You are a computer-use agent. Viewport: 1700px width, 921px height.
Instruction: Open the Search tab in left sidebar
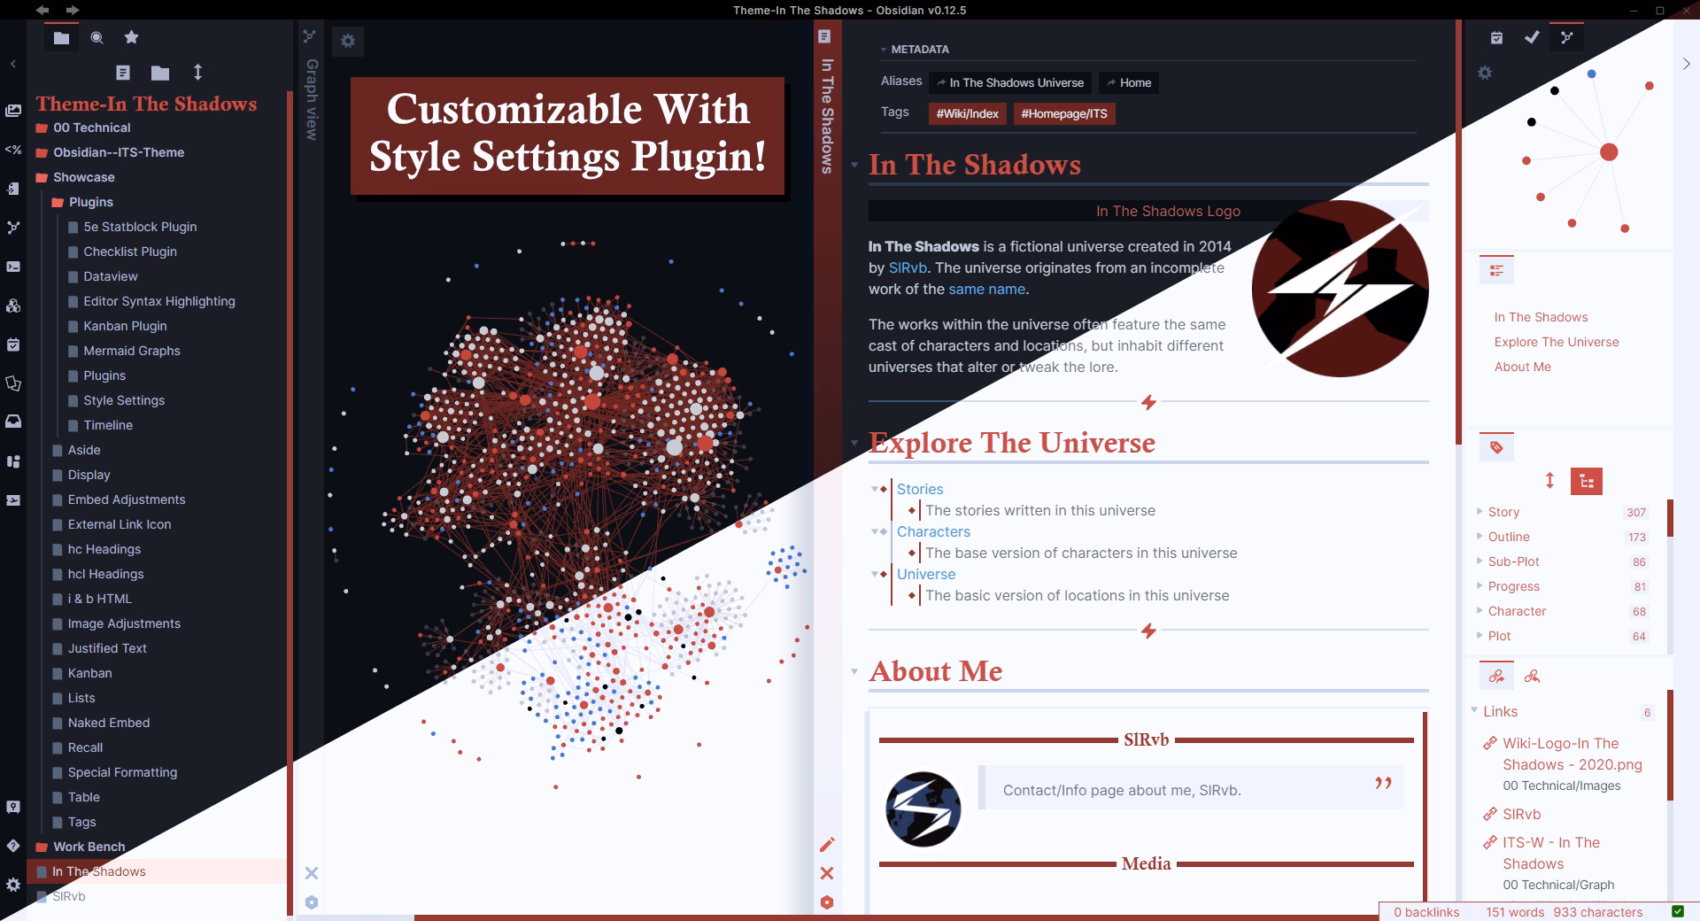97,37
